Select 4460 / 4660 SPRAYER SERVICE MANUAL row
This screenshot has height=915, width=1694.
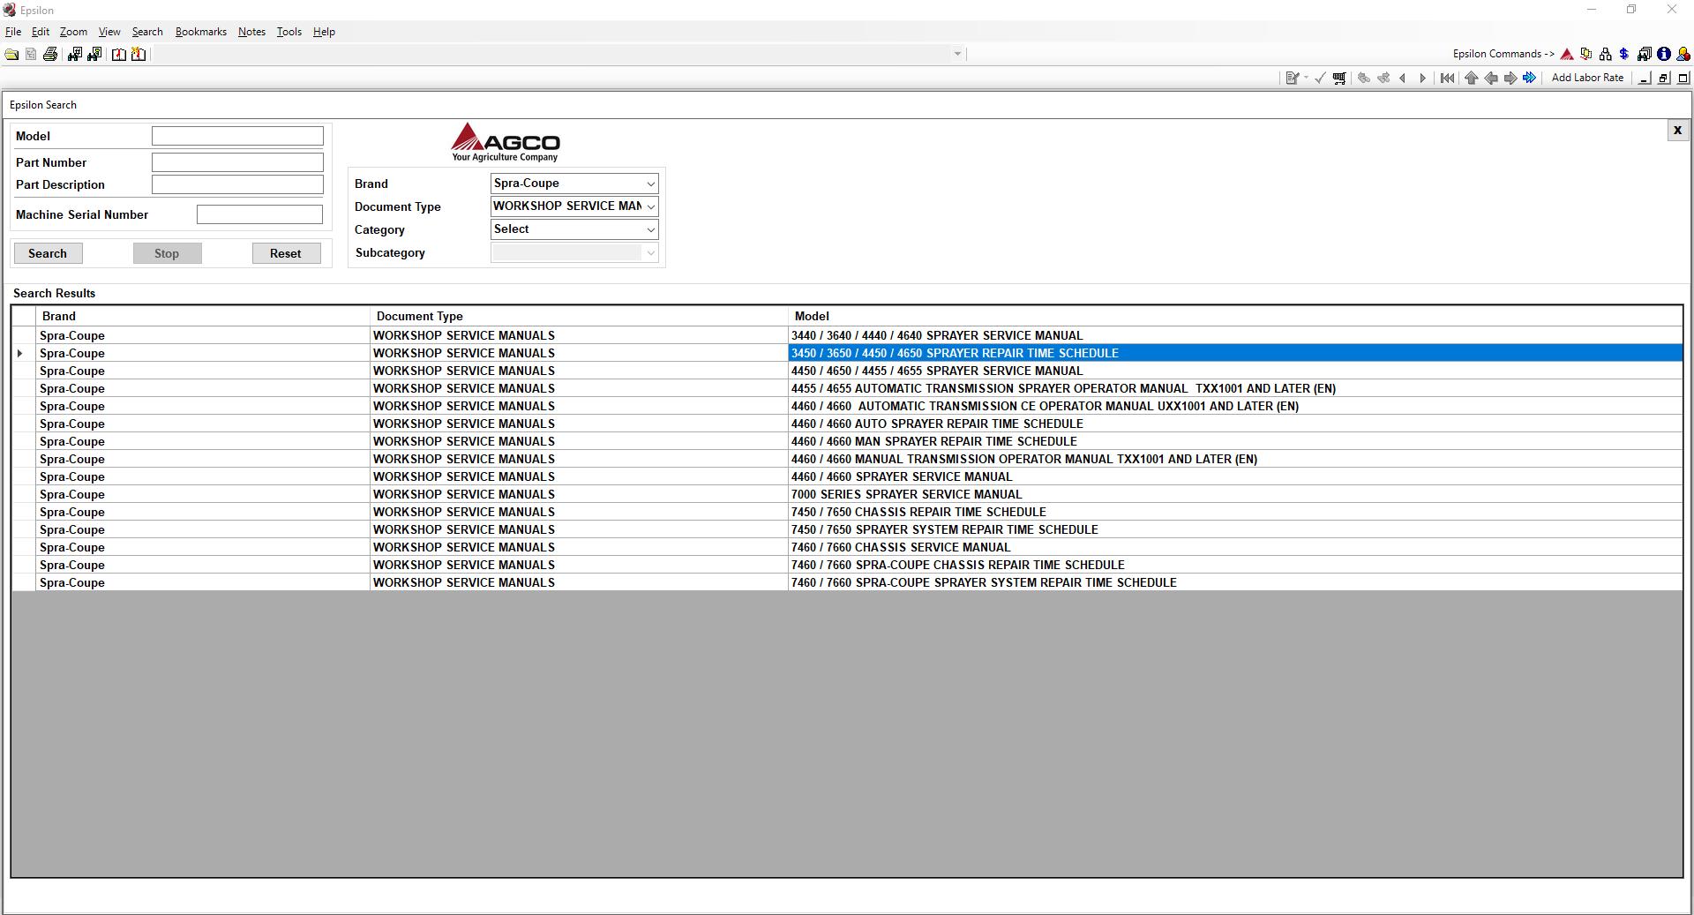click(847, 476)
